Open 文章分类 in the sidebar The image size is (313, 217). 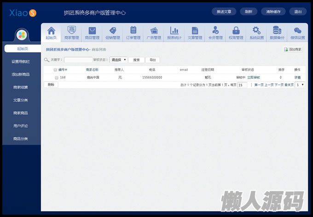[x=21, y=100]
